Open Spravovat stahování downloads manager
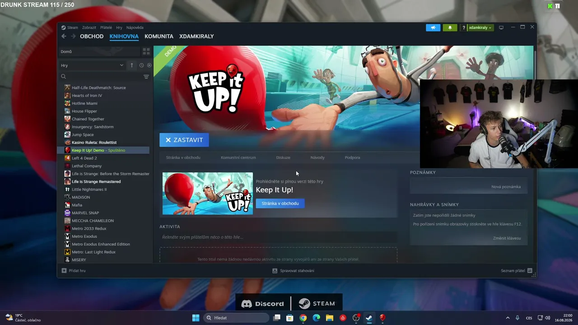 click(294, 271)
